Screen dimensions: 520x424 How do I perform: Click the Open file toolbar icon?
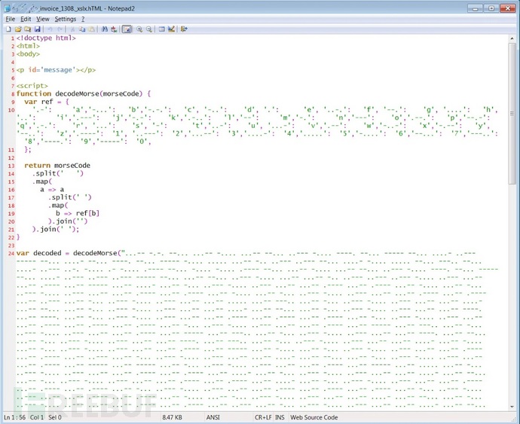18,29
